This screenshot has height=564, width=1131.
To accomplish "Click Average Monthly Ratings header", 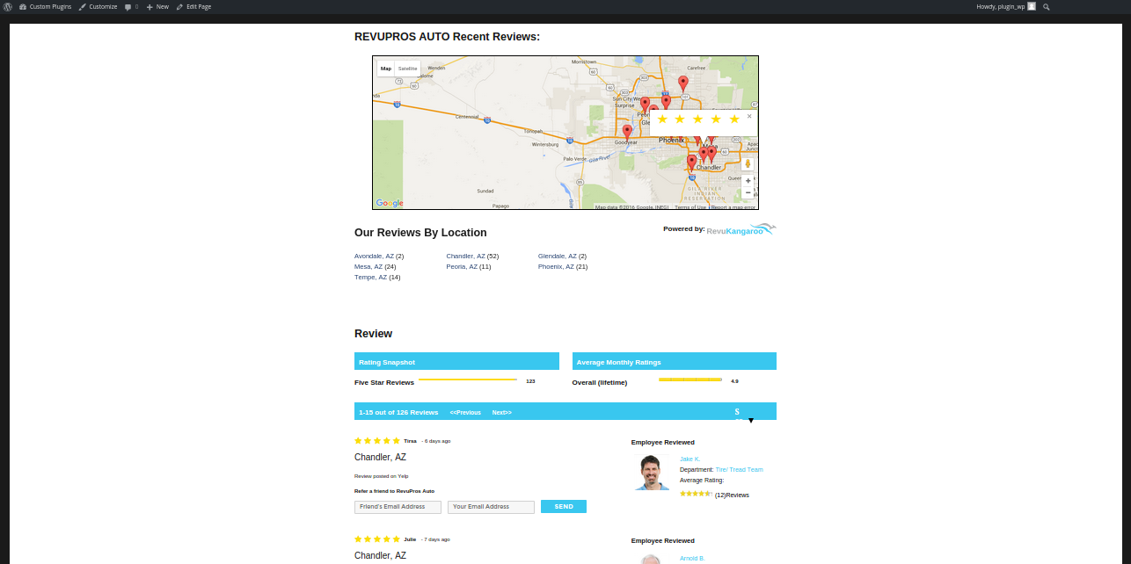I will [675, 361].
